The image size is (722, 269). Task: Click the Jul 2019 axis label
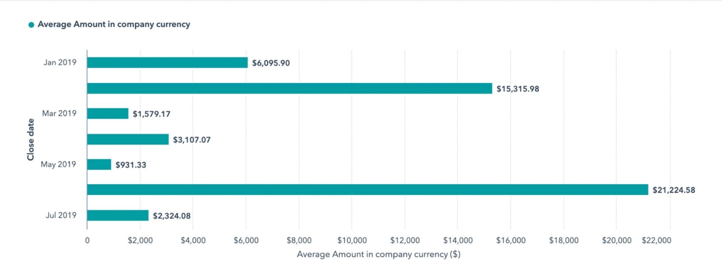coord(61,215)
